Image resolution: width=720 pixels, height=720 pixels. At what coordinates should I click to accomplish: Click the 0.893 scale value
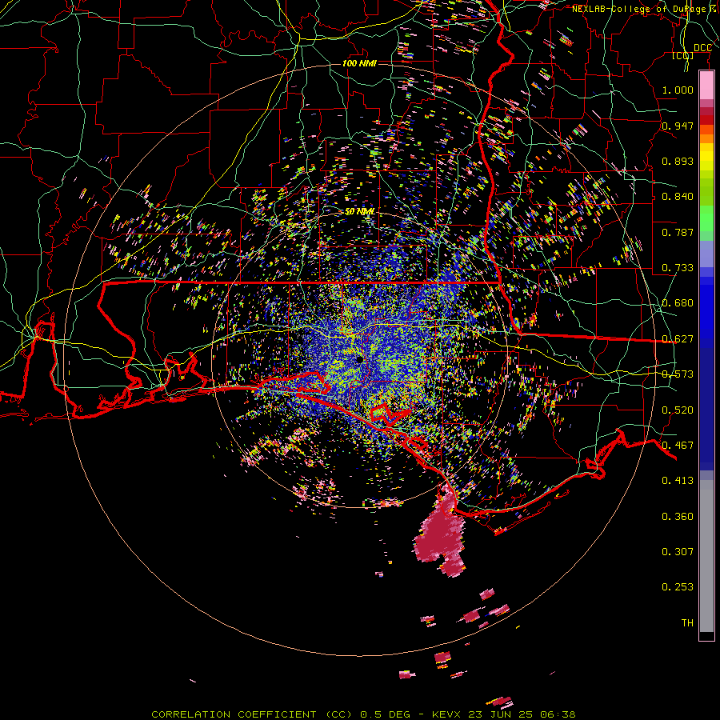[678, 161]
